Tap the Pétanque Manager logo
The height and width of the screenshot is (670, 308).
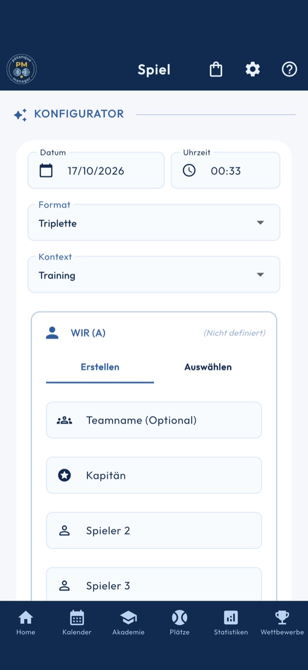coord(22,69)
